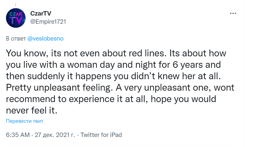
Task: Click the "CZAR" text in the avatar logo
Action: point(16,14)
